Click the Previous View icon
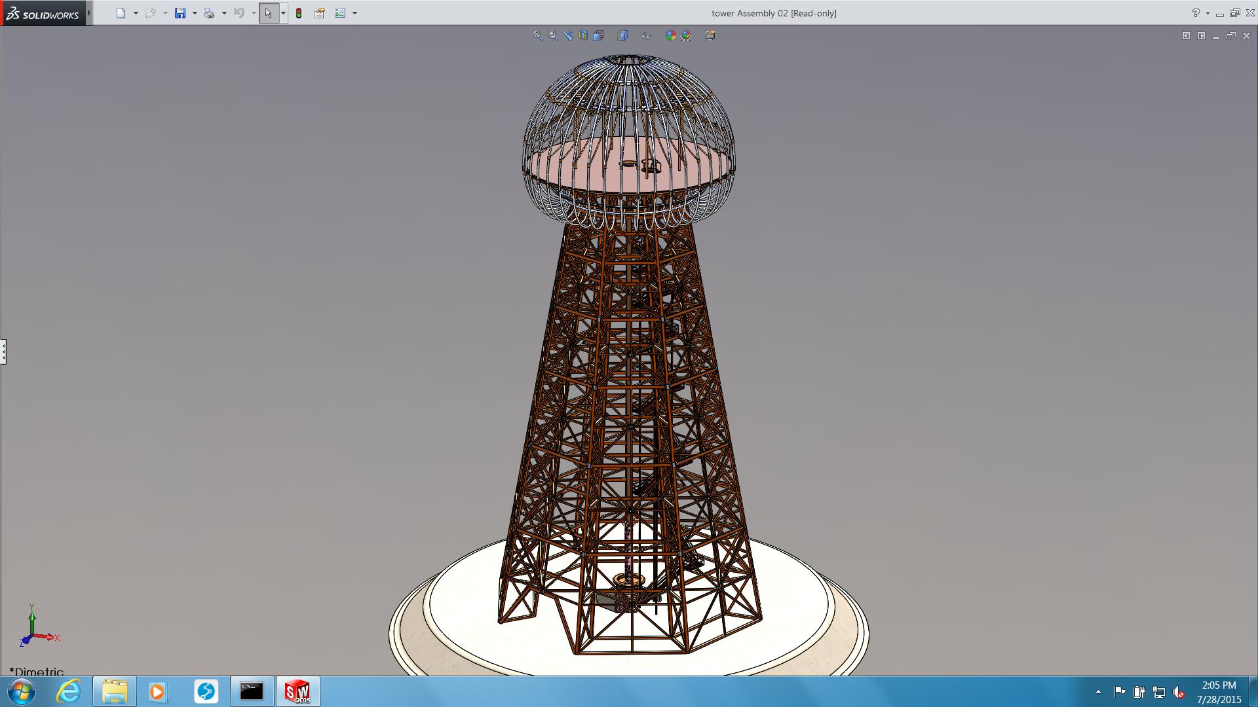This screenshot has height=707, width=1258. 567,35
